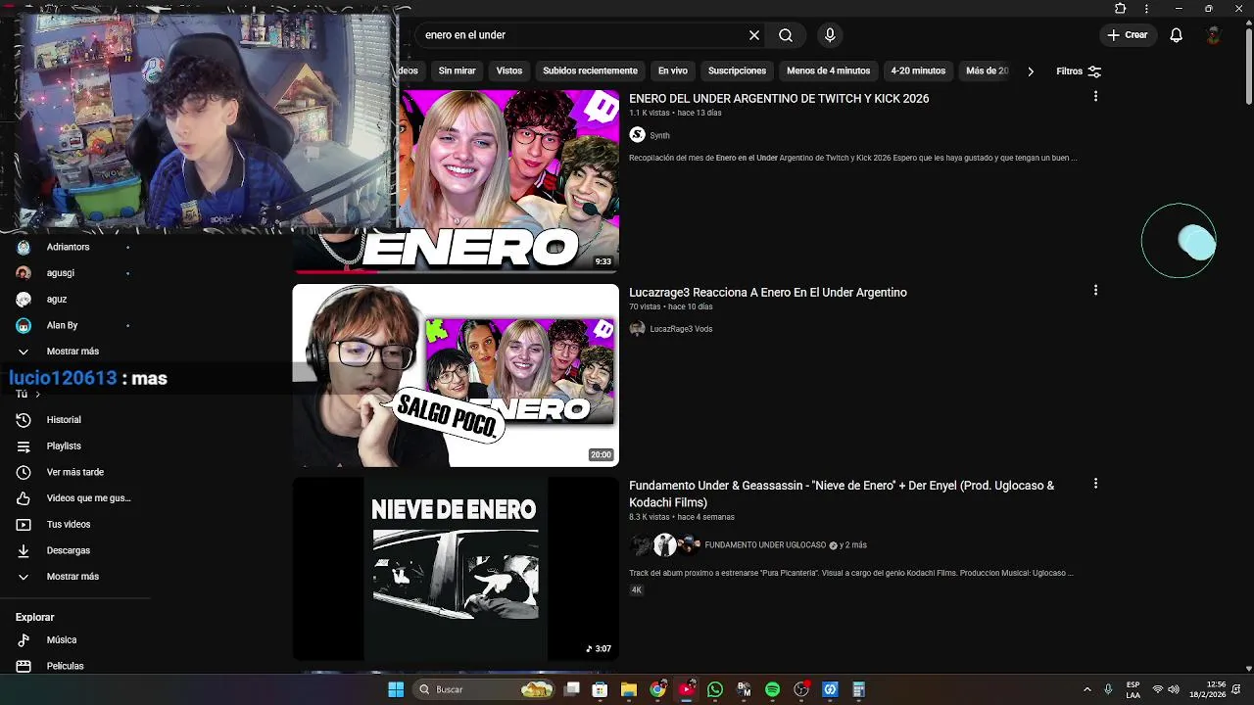Switch ESP LAA input language

(x=1133, y=689)
